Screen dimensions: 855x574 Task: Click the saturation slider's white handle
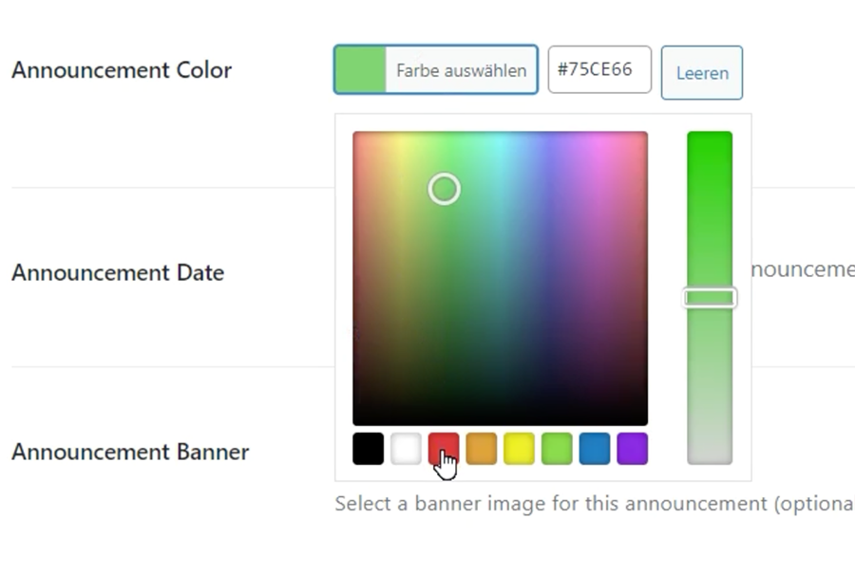(x=710, y=298)
